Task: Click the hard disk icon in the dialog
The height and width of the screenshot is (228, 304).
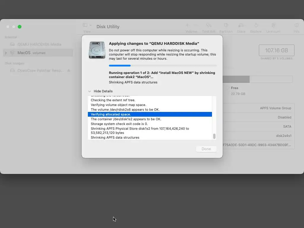Action: tap(97, 50)
